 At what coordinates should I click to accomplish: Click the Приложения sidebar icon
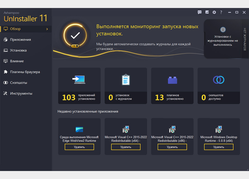[6, 40]
